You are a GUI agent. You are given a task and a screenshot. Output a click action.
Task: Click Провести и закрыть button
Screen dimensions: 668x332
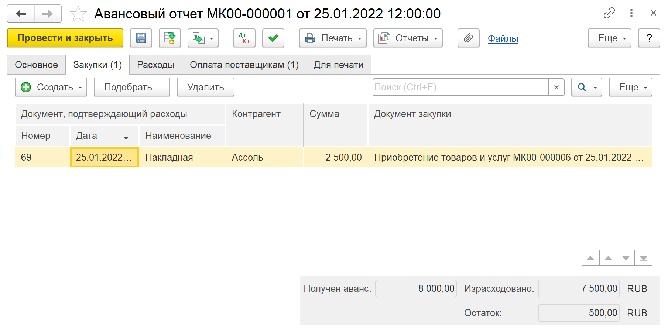coord(65,38)
